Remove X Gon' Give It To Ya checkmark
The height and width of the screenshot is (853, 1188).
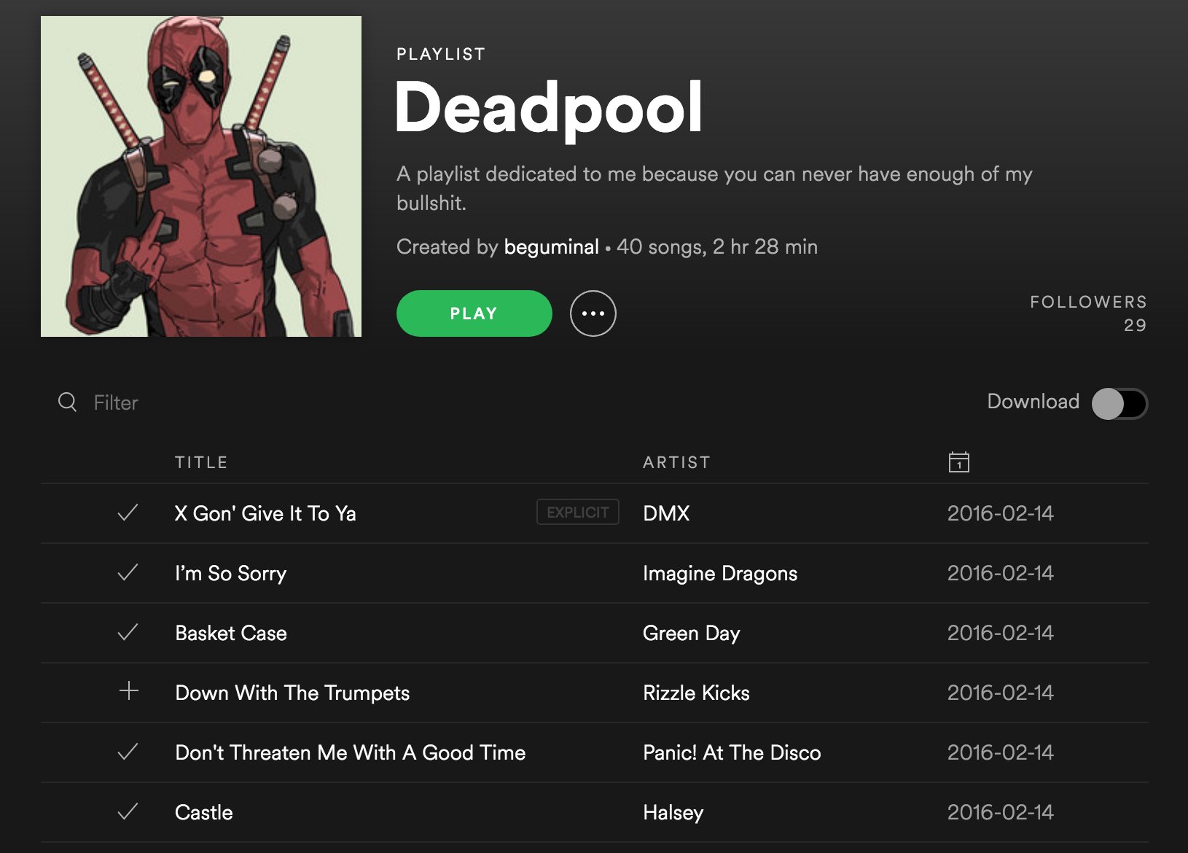[x=128, y=513]
